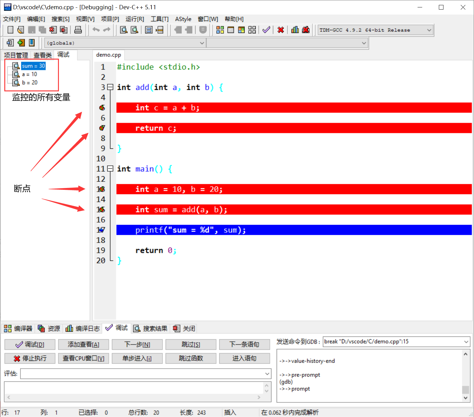Collapse the add function fold on line 3
474x417 pixels.
[110, 87]
